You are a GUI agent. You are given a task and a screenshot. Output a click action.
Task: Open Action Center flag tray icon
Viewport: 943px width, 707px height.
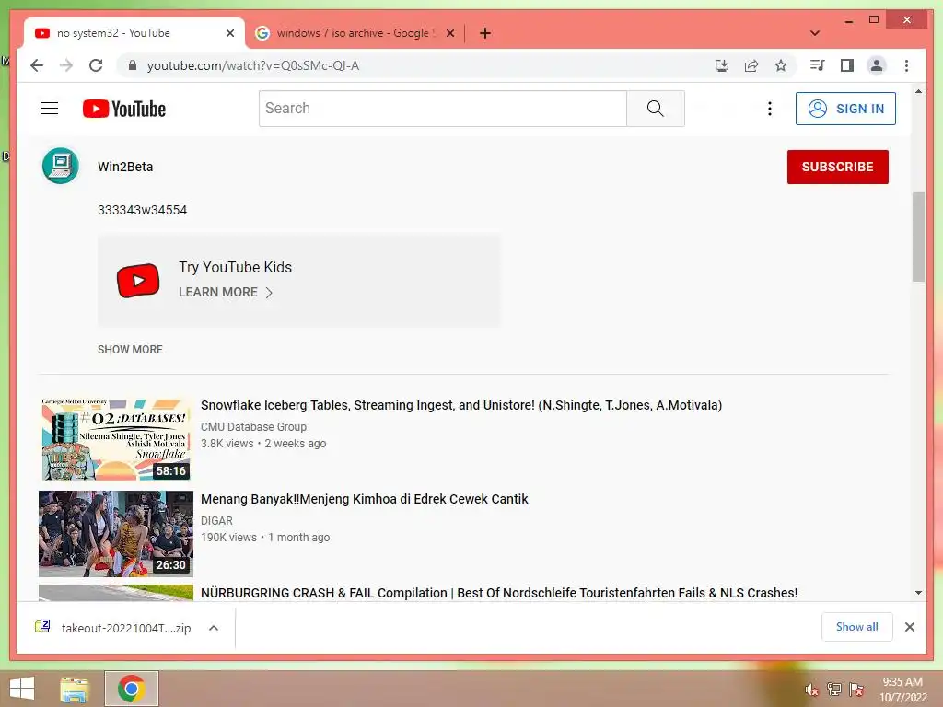856,690
